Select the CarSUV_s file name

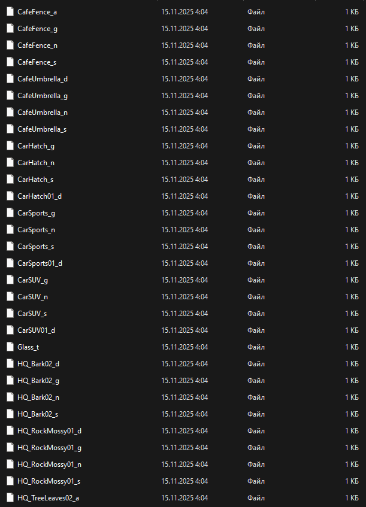tap(32, 313)
